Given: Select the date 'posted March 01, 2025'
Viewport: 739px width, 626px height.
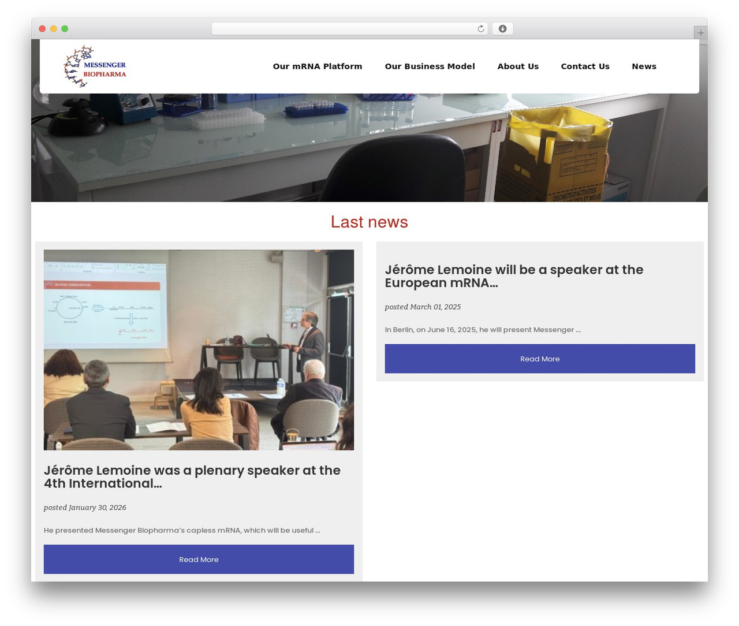Looking at the screenshot, I should tap(423, 307).
